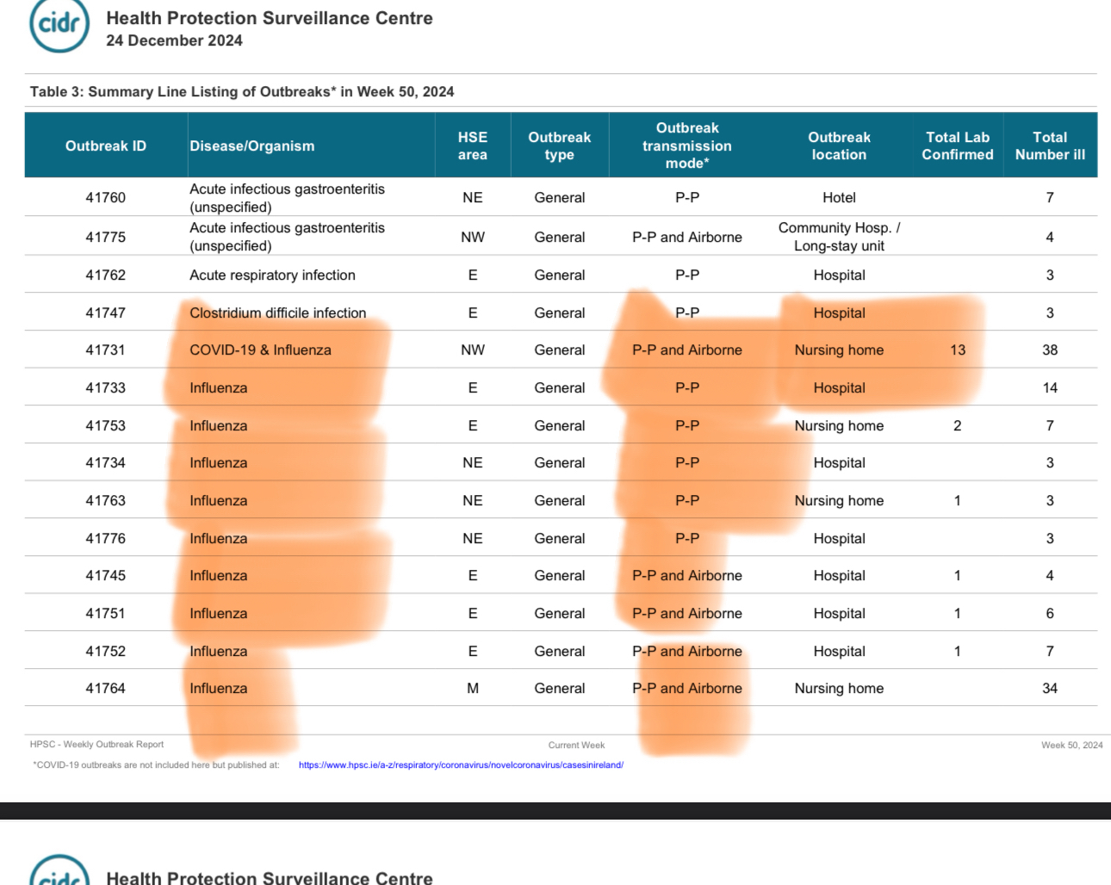
Task: Click the Table 3 summary caption
Action: point(242,91)
